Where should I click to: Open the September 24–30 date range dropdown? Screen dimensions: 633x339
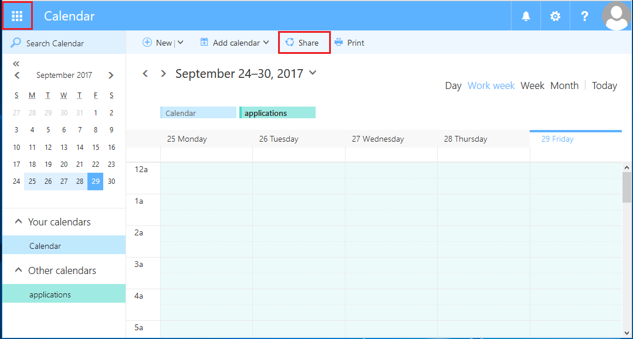pos(313,73)
